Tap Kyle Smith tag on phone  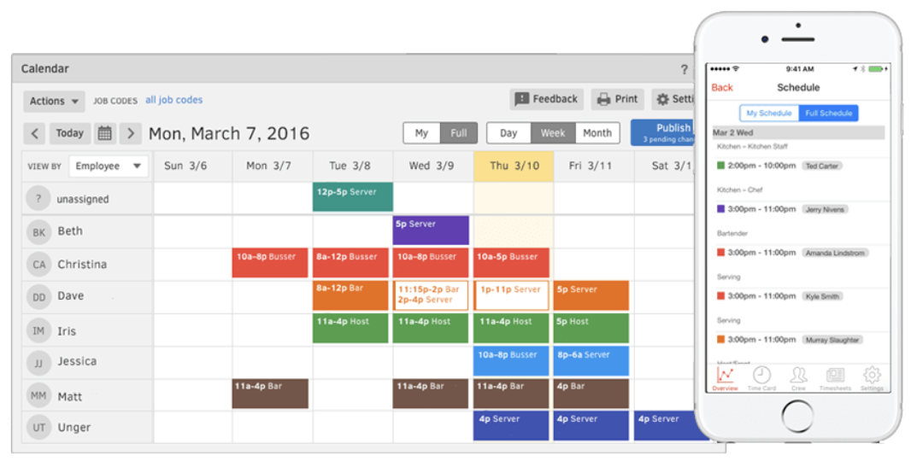822,296
